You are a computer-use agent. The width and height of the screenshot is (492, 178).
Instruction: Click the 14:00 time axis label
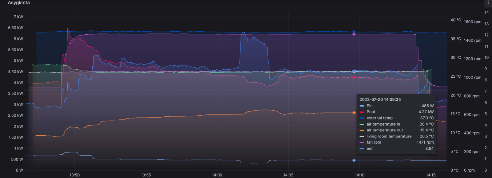pos(217,175)
